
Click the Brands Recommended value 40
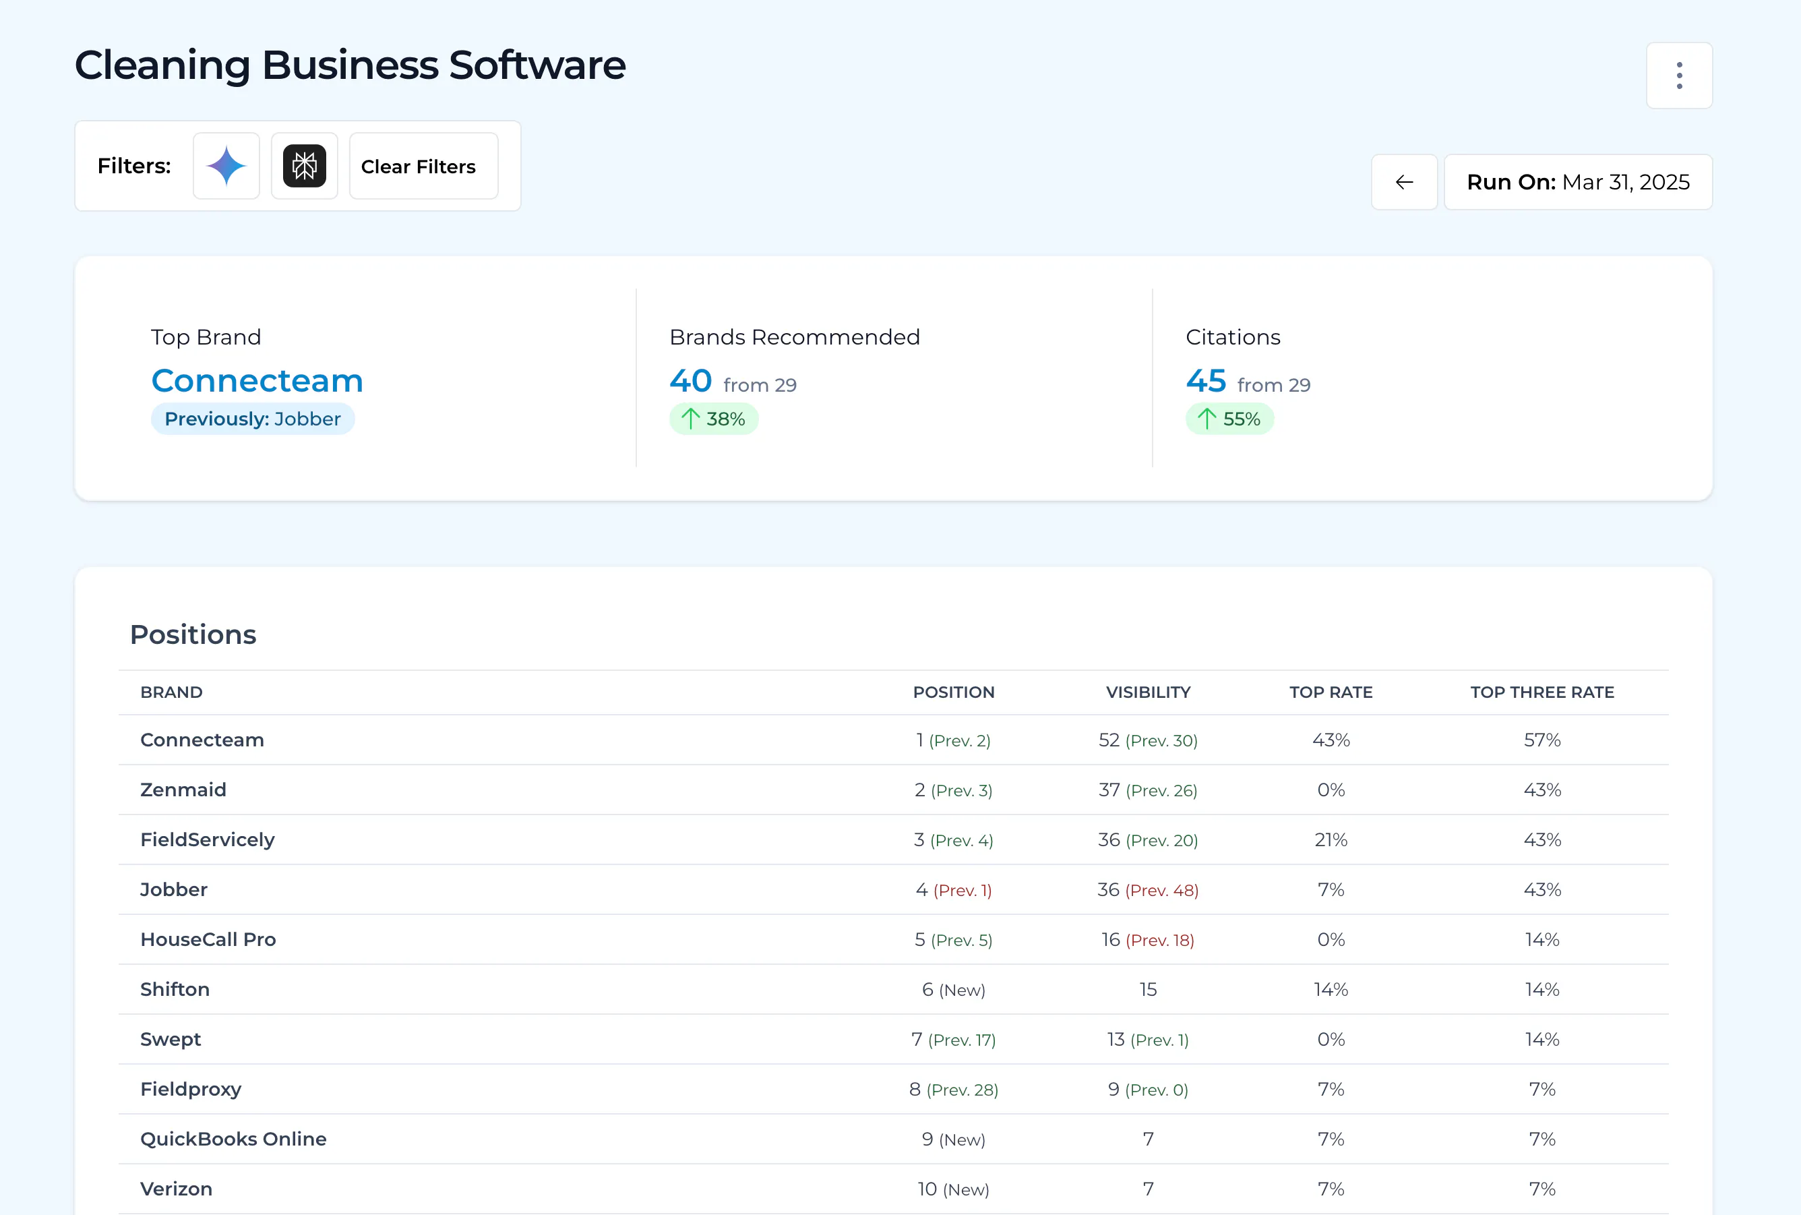[x=690, y=380]
